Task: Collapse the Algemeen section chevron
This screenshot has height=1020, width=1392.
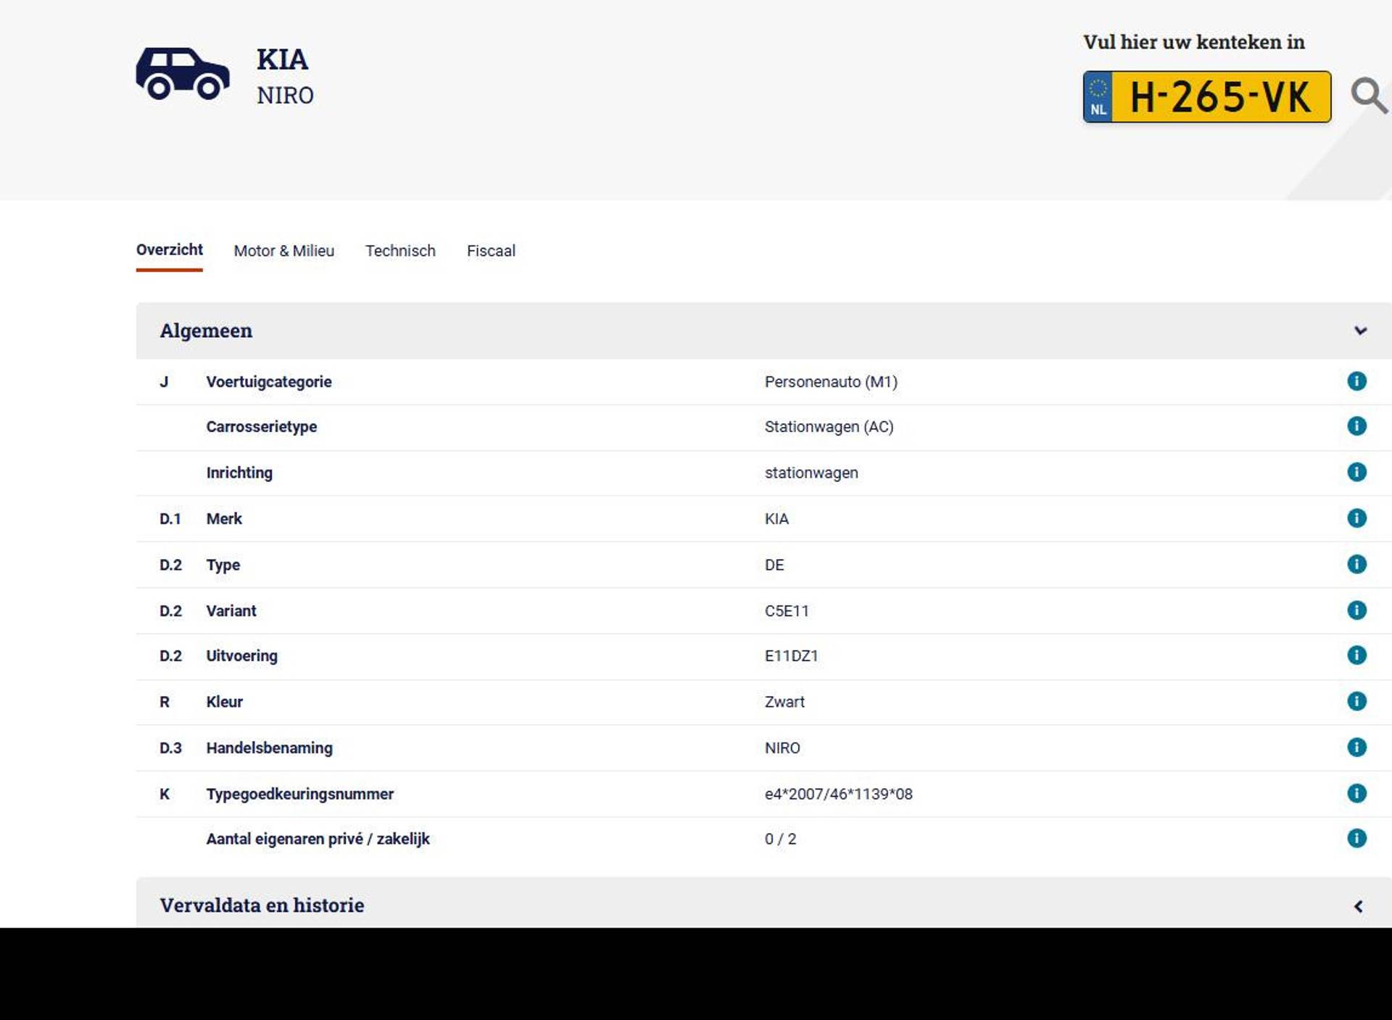Action: (x=1360, y=331)
